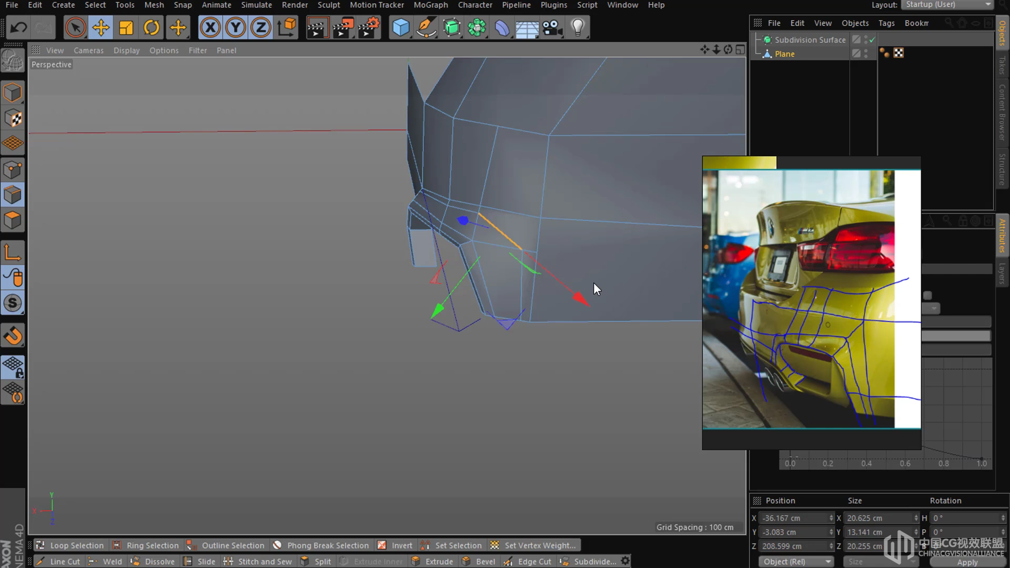Open viewport Cameras menu
The width and height of the screenshot is (1010, 568).
coord(88,50)
